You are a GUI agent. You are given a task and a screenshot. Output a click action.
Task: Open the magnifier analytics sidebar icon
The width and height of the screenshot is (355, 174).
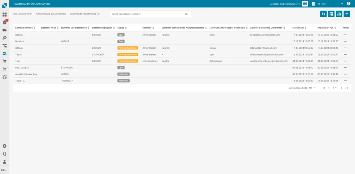pos(5,38)
